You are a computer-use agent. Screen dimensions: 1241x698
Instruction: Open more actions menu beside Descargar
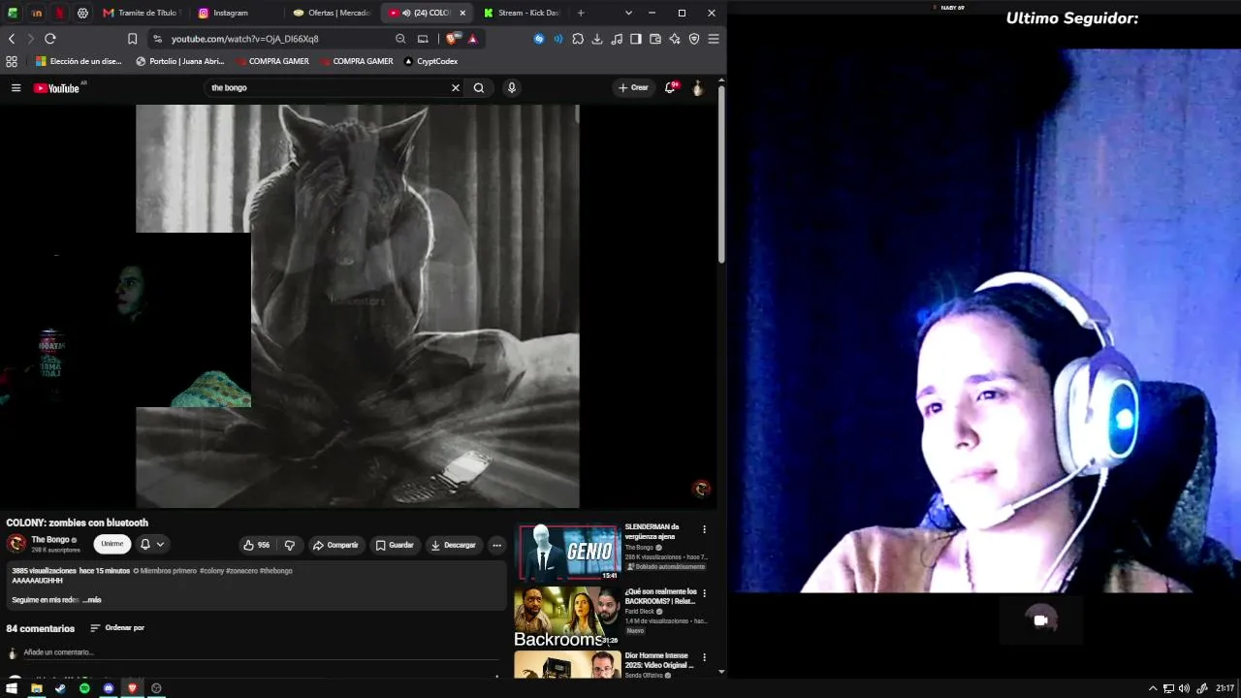pos(496,545)
